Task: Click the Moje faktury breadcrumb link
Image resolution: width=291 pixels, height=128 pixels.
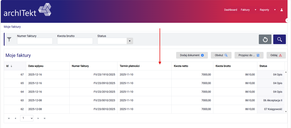Action: click(12, 27)
